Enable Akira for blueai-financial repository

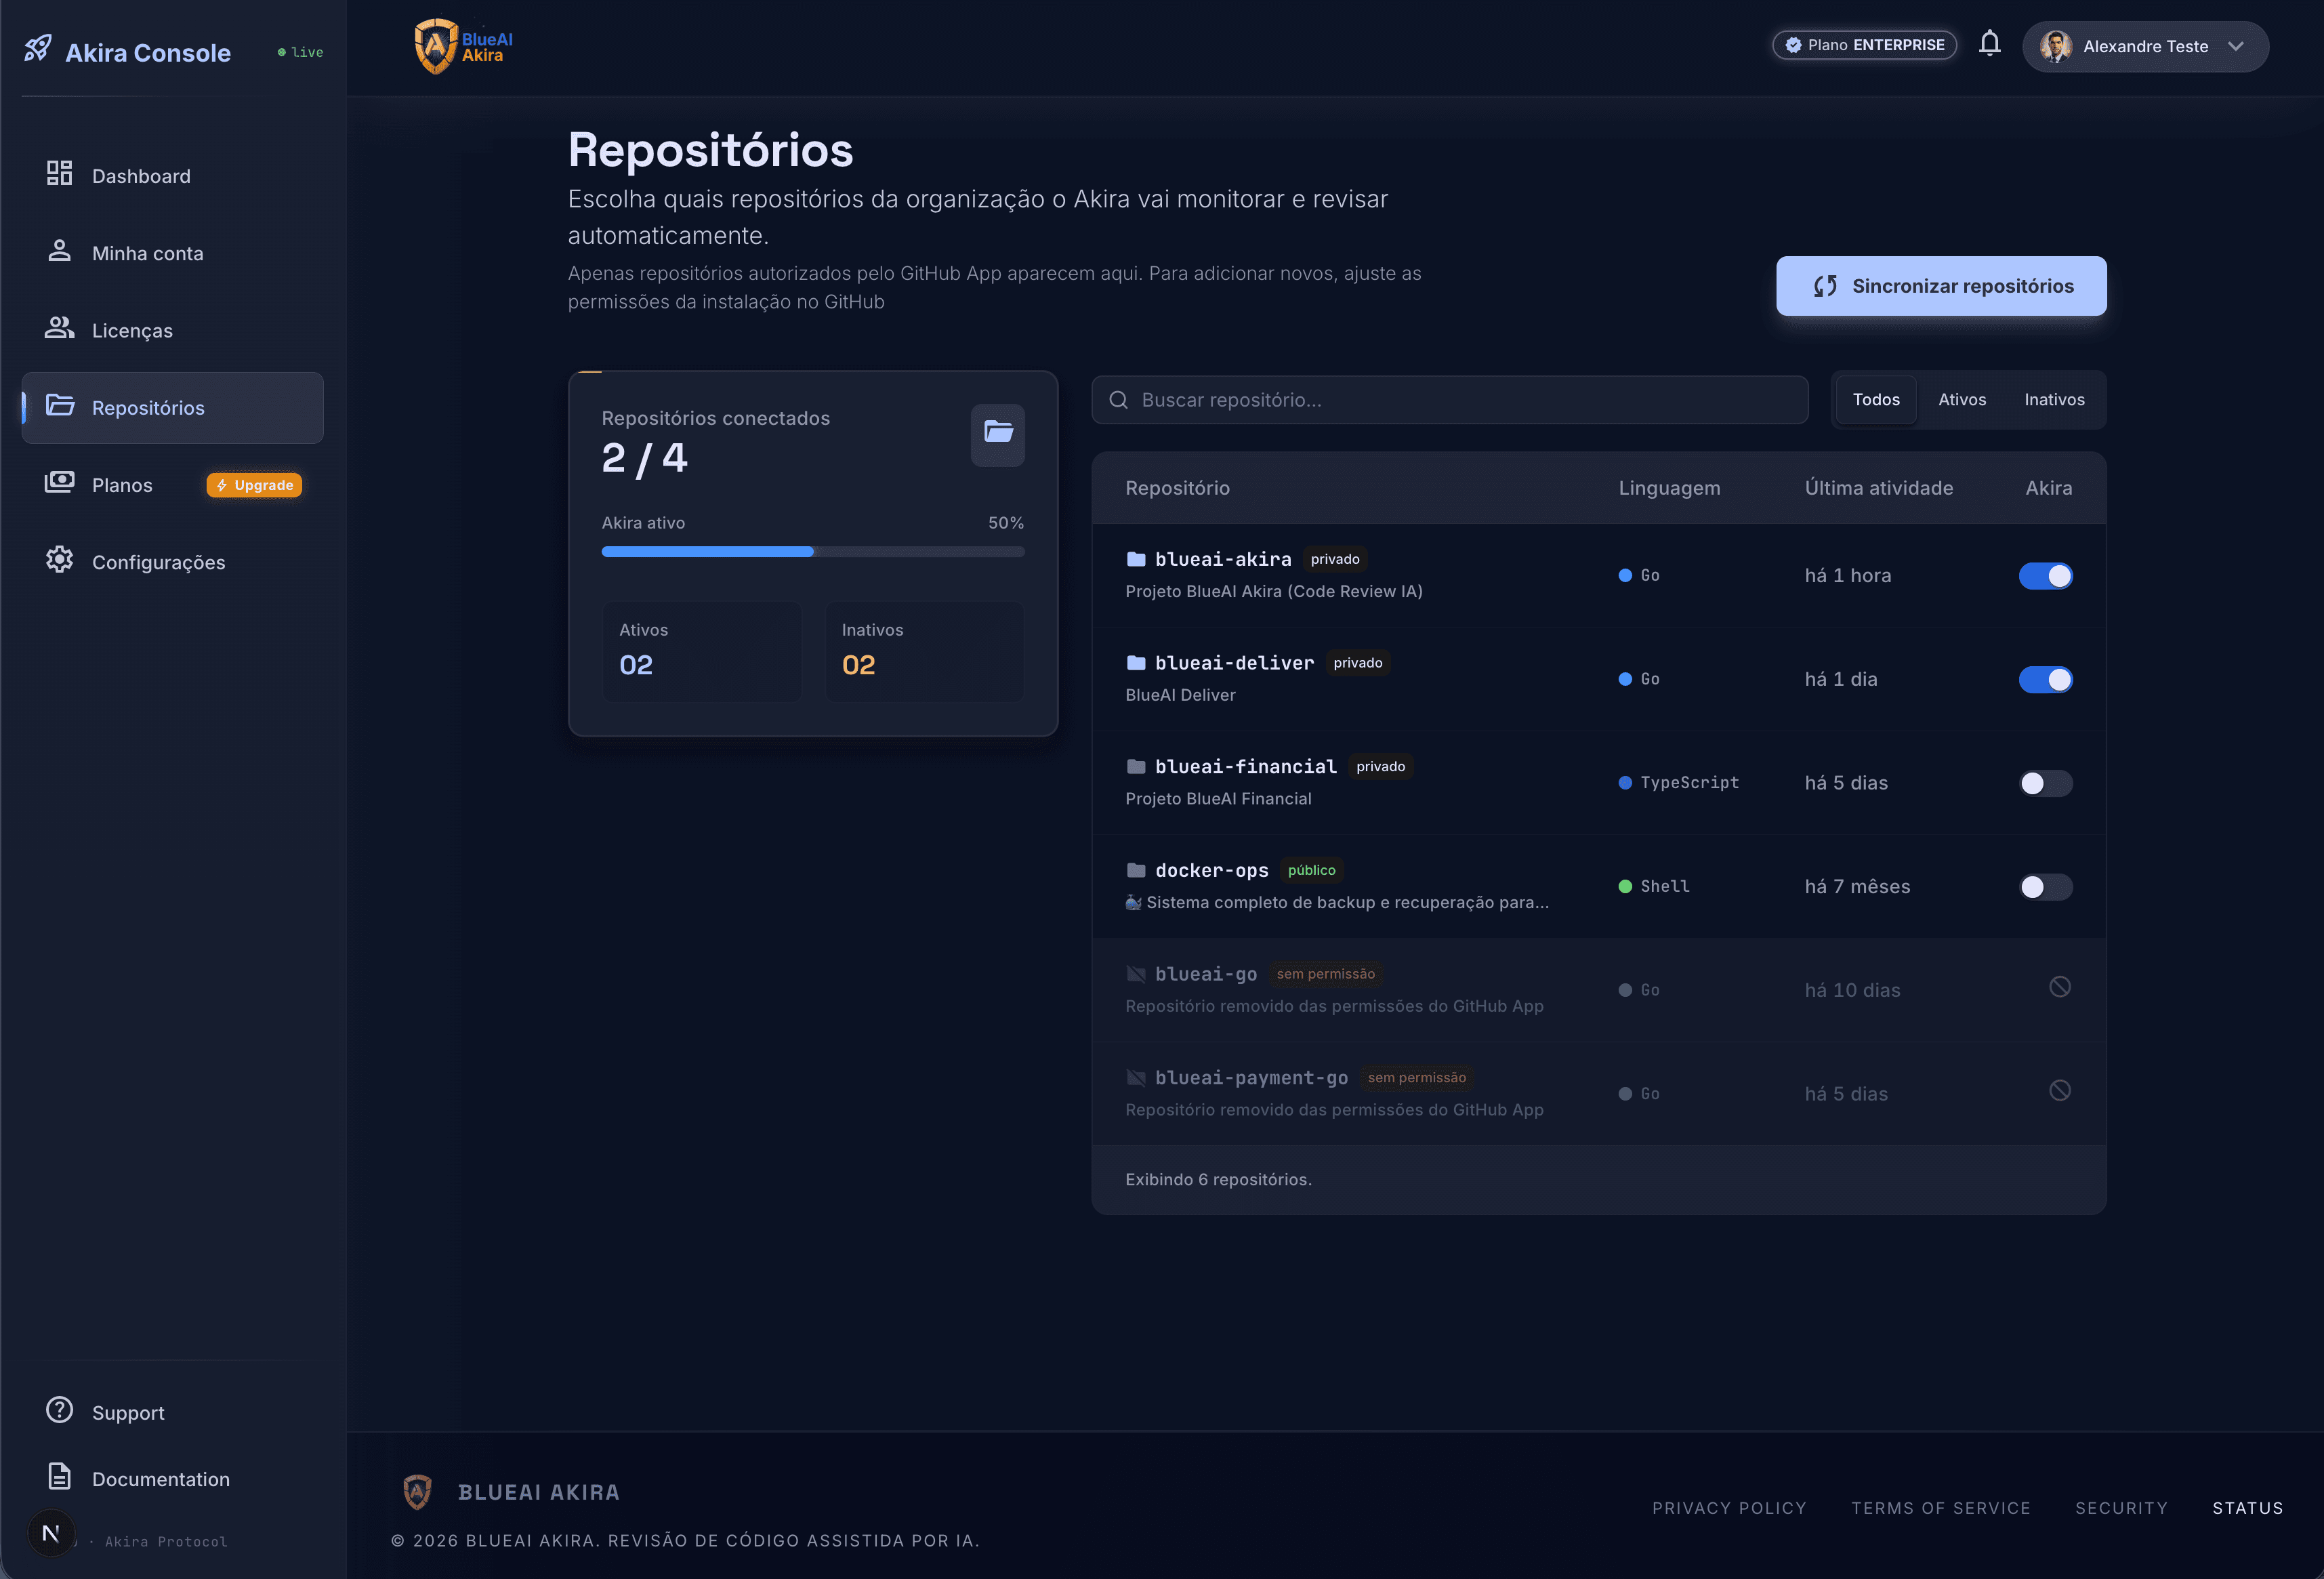point(2046,783)
